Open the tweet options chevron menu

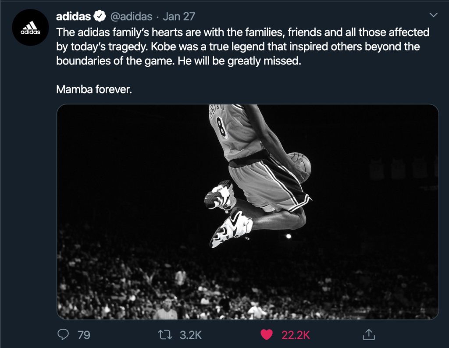coord(433,15)
